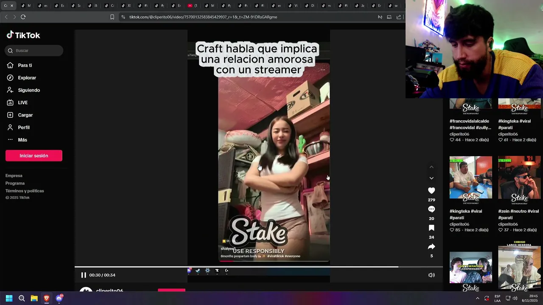Seek on the video progress bar
Viewport: 543px width, 305px height.
[x=259, y=267]
